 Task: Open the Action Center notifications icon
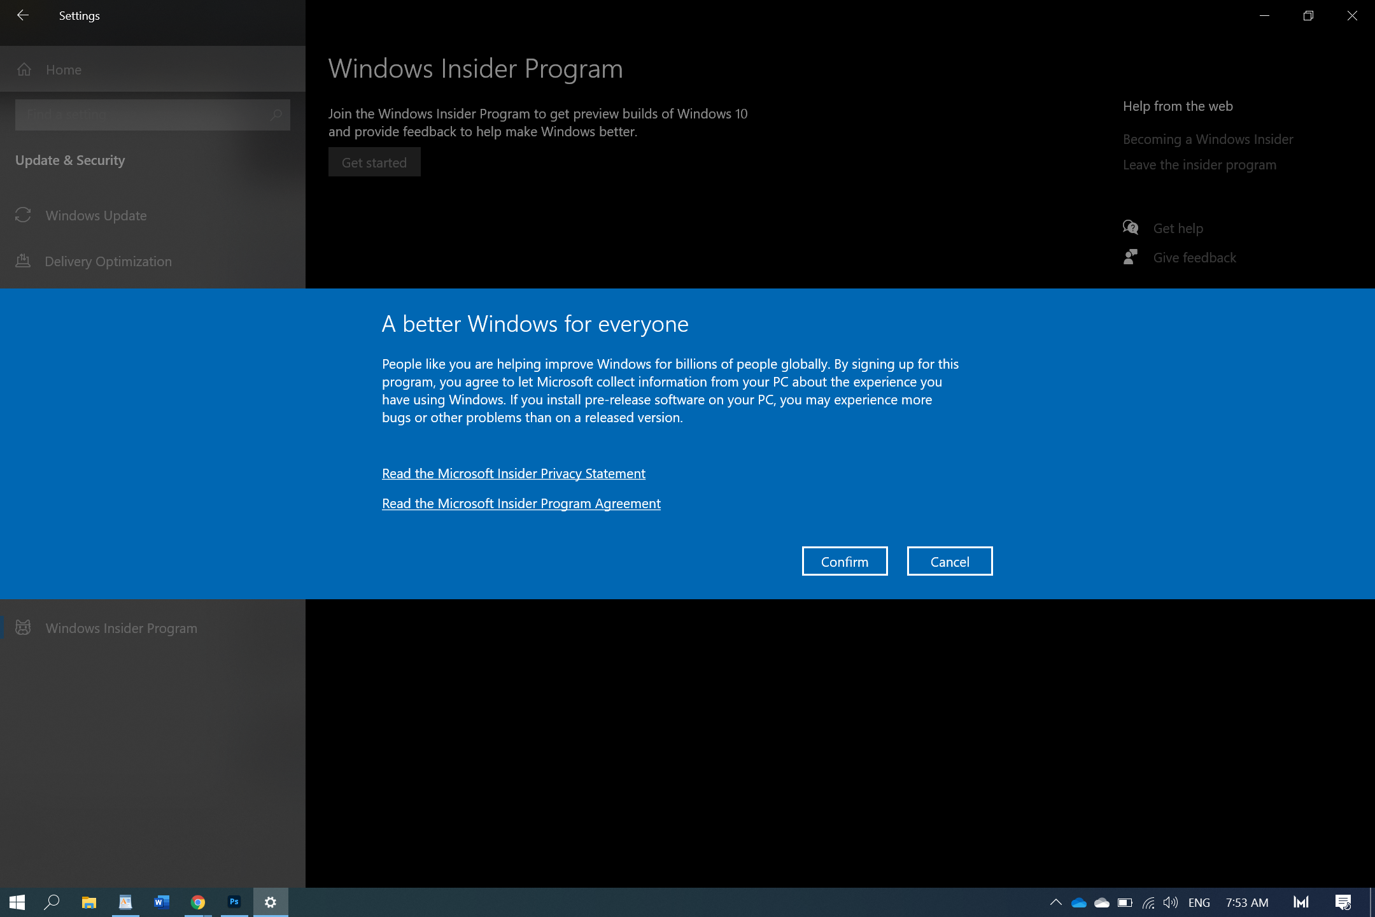click(x=1343, y=902)
